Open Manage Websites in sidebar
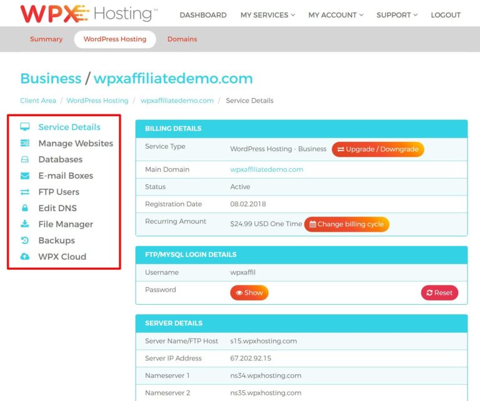This screenshot has height=401, width=480. click(76, 143)
